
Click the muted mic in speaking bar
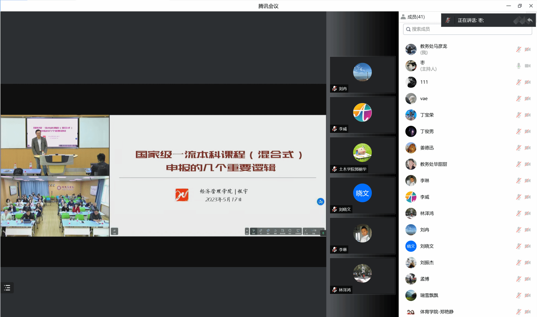(x=448, y=20)
